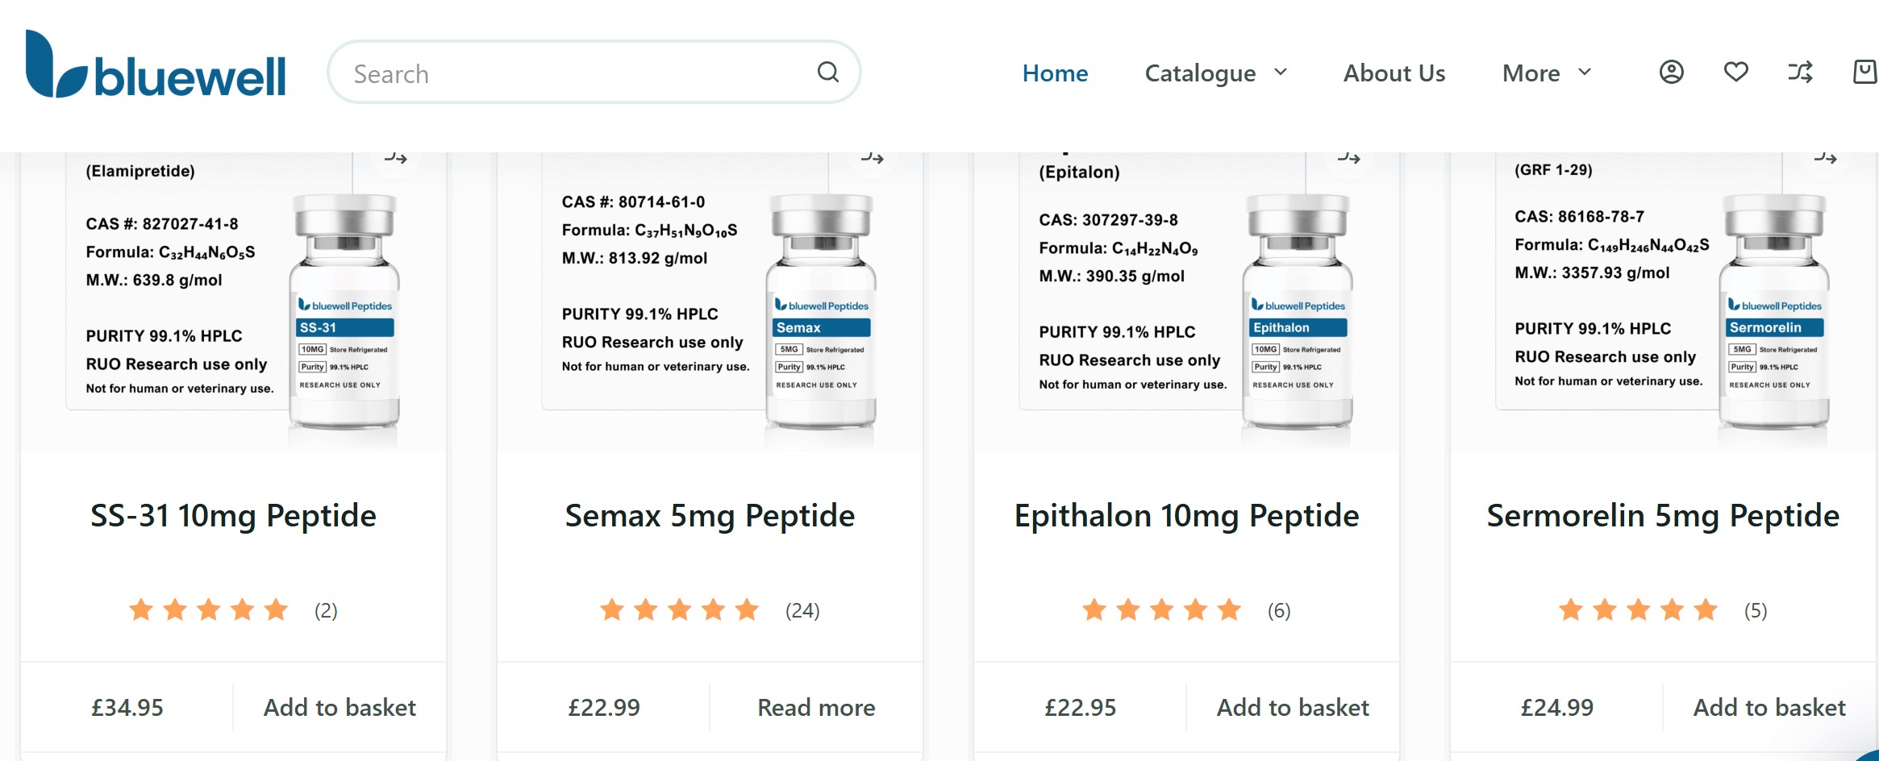The height and width of the screenshot is (761, 1879).
Task: Click Read more for Semax 5mg
Action: point(816,707)
